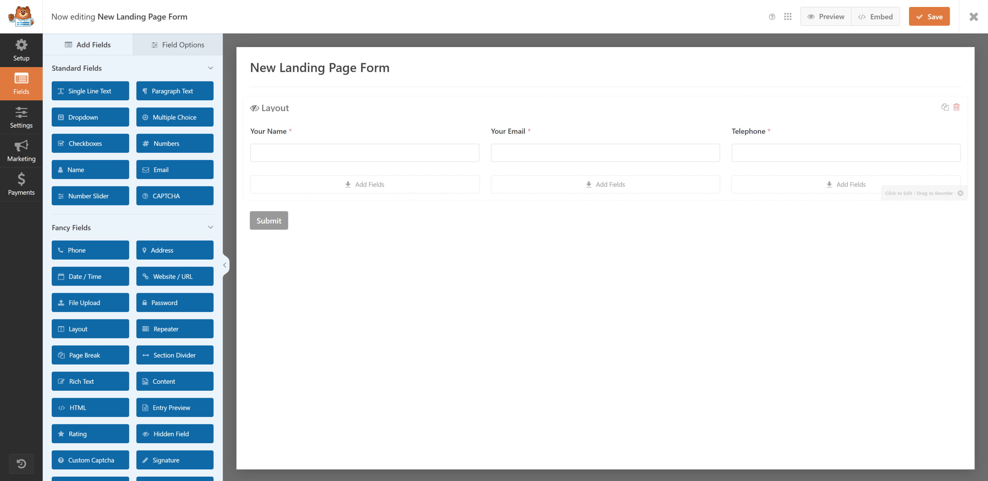Collapse the Standard Fields section
This screenshot has height=481, width=988.
pos(210,68)
